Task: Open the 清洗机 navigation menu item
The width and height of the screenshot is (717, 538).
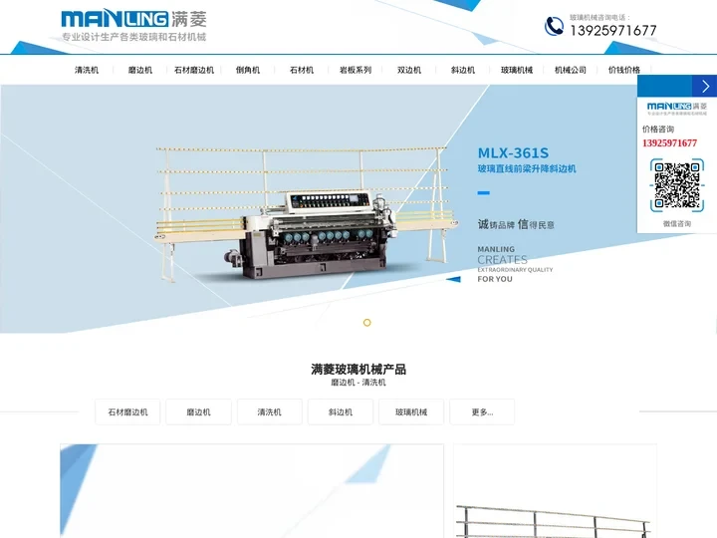Action: tap(87, 70)
